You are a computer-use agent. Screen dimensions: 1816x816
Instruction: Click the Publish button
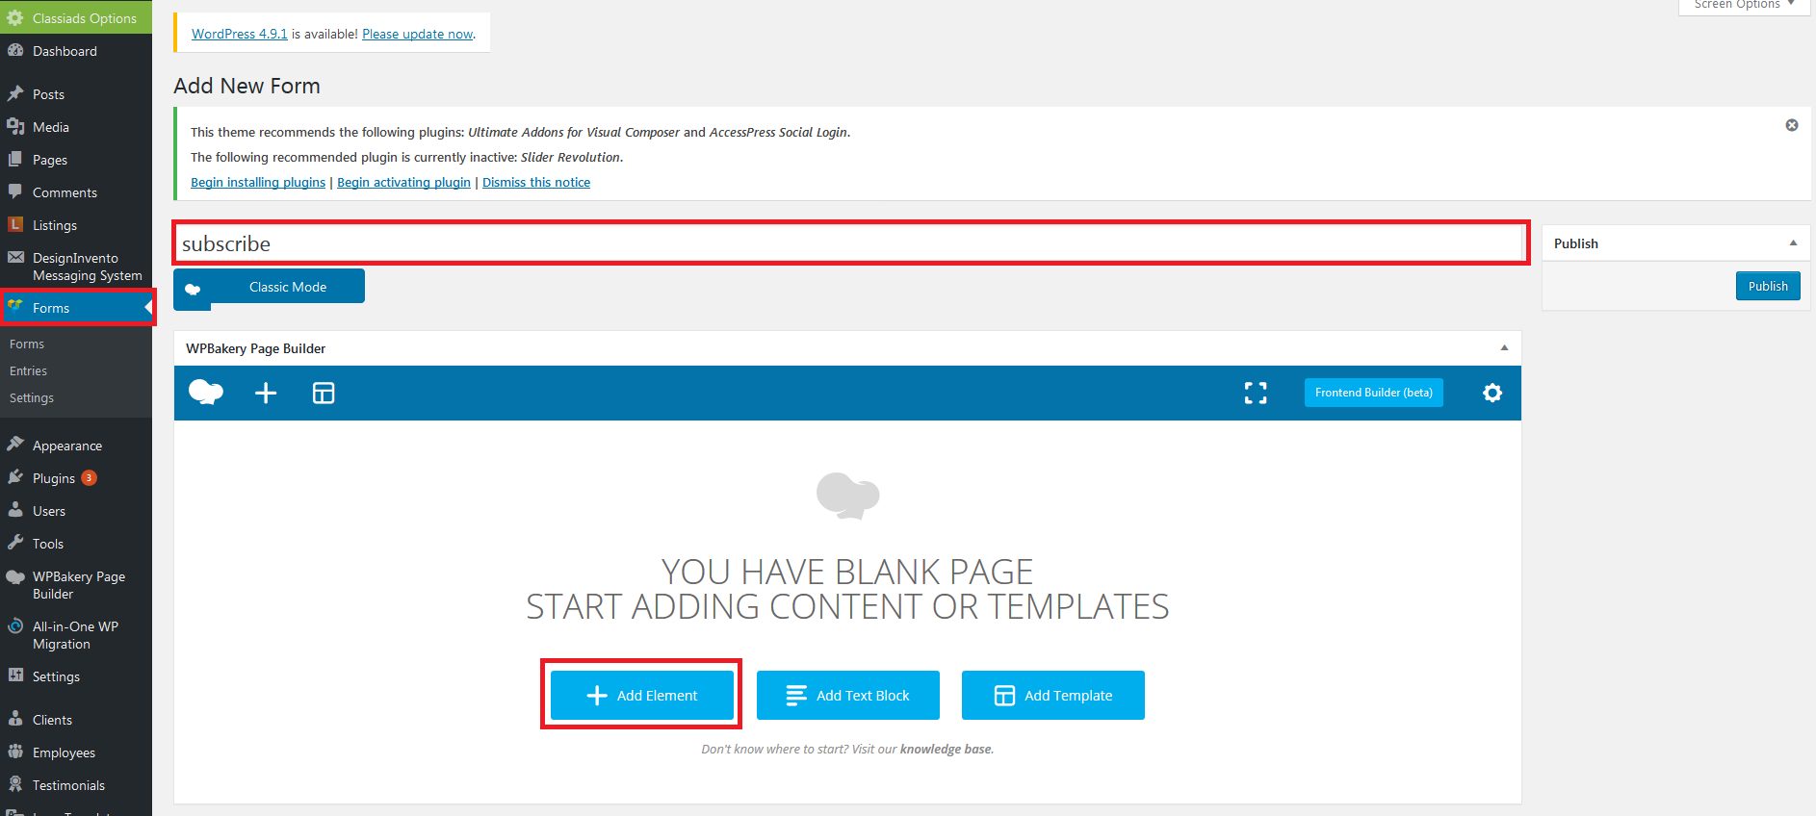[x=1768, y=286]
